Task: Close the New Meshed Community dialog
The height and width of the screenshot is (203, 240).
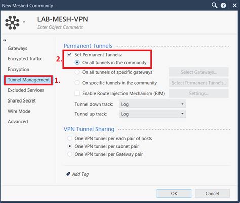Action: pyautogui.click(x=234, y=6)
